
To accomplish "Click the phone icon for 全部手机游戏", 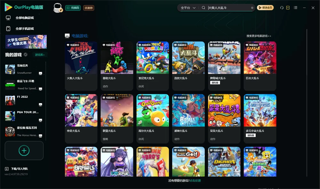I will click(8, 29).
